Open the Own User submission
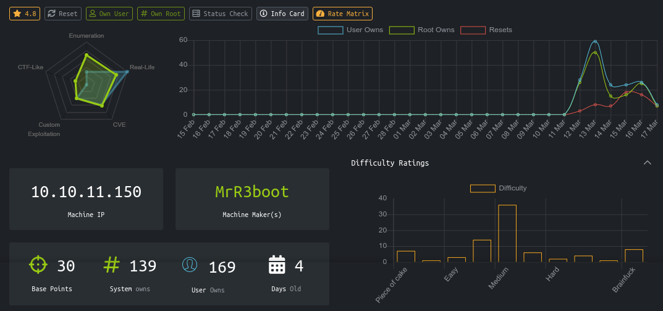This screenshot has width=663, height=311. pyautogui.click(x=109, y=14)
